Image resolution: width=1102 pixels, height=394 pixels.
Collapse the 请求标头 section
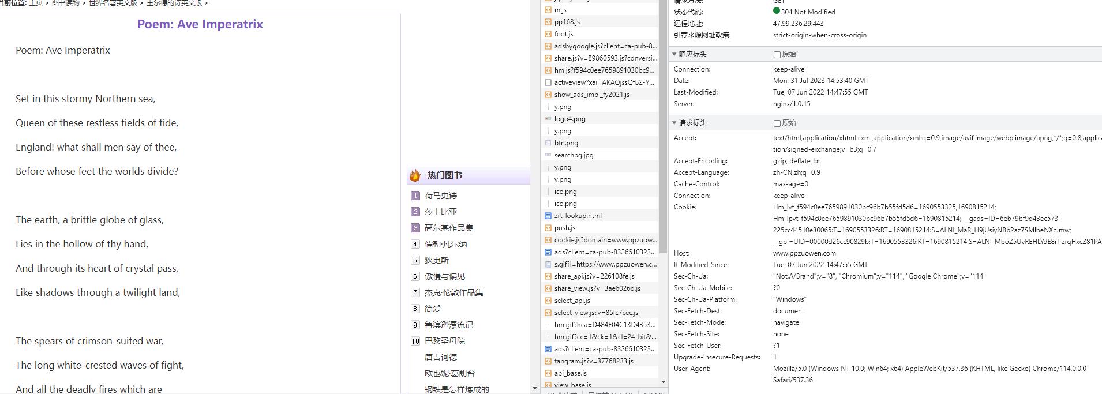pyautogui.click(x=674, y=123)
